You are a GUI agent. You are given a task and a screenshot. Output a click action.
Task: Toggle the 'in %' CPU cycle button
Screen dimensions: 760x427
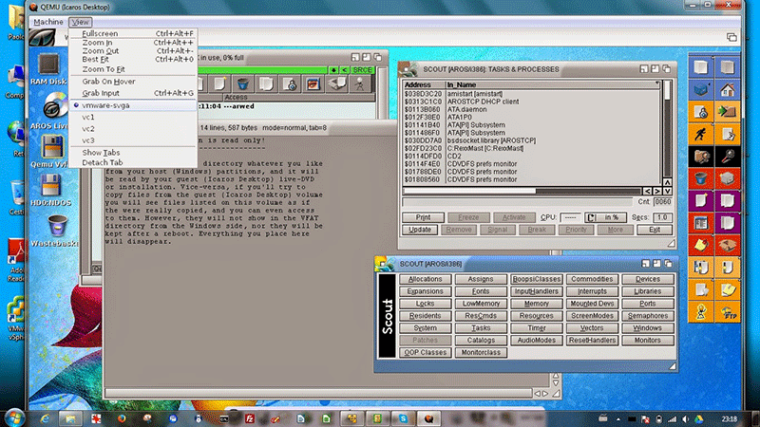(x=605, y=217)
